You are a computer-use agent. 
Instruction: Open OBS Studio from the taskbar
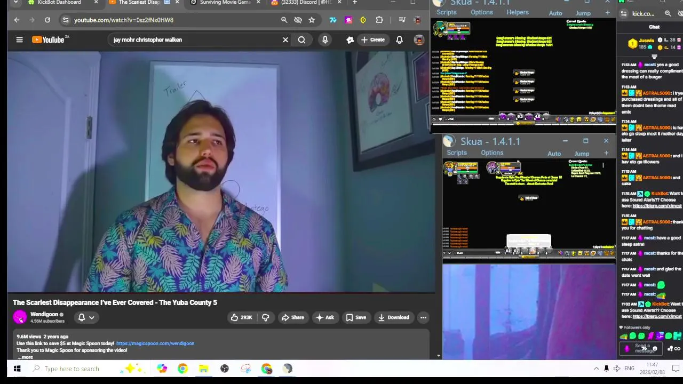[225, 369]
